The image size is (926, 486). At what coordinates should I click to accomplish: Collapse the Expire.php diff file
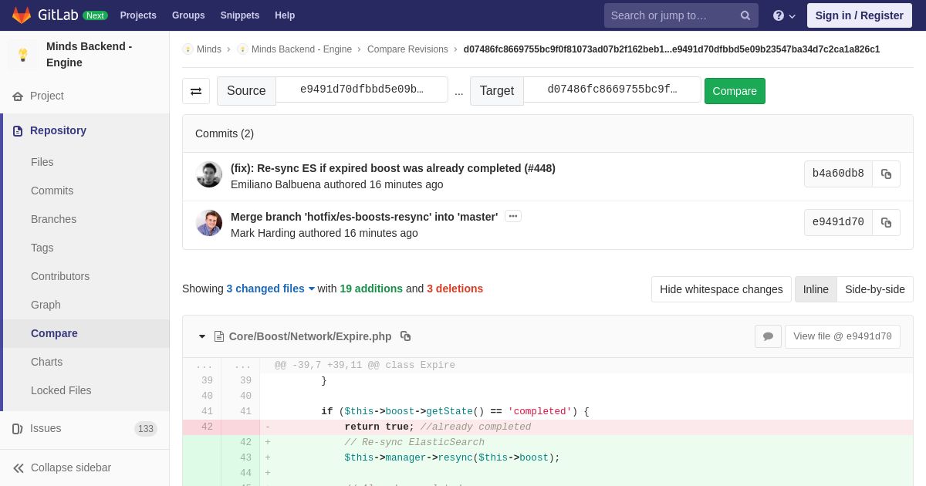202,336
